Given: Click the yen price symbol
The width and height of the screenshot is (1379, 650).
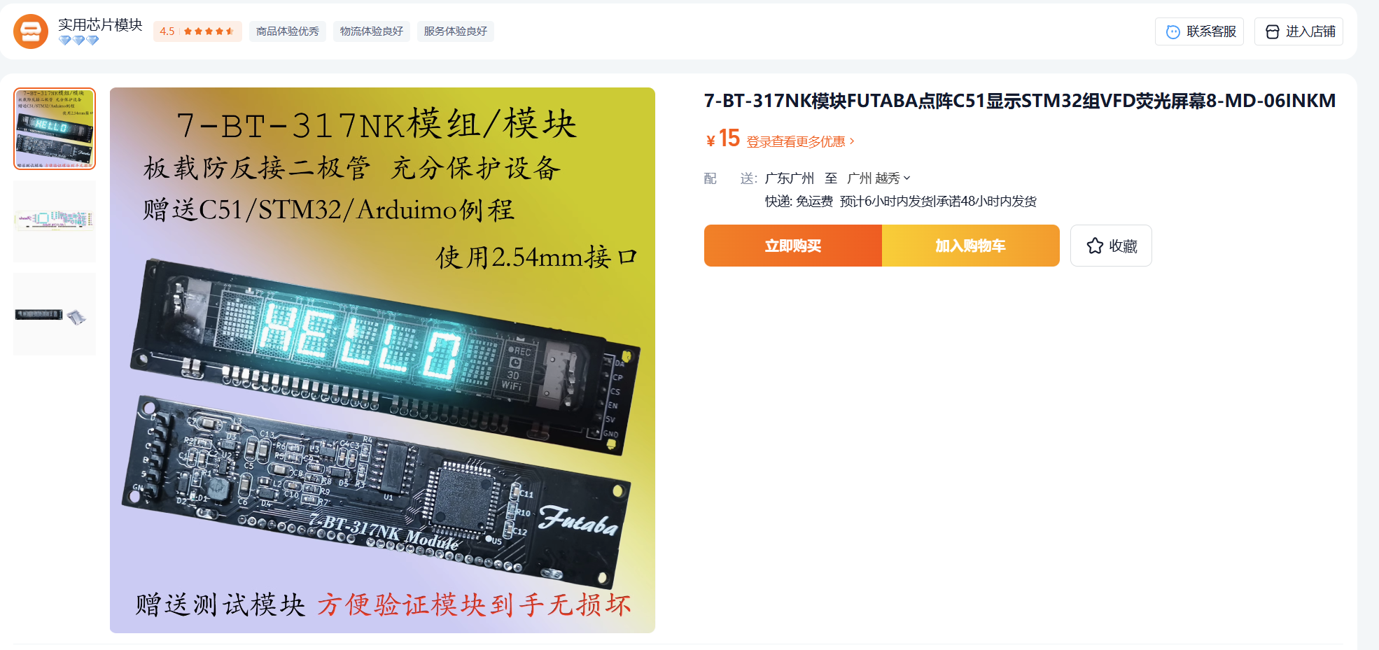Looking at the screenshot, I should pyautogui.click(x=710, y=141).
